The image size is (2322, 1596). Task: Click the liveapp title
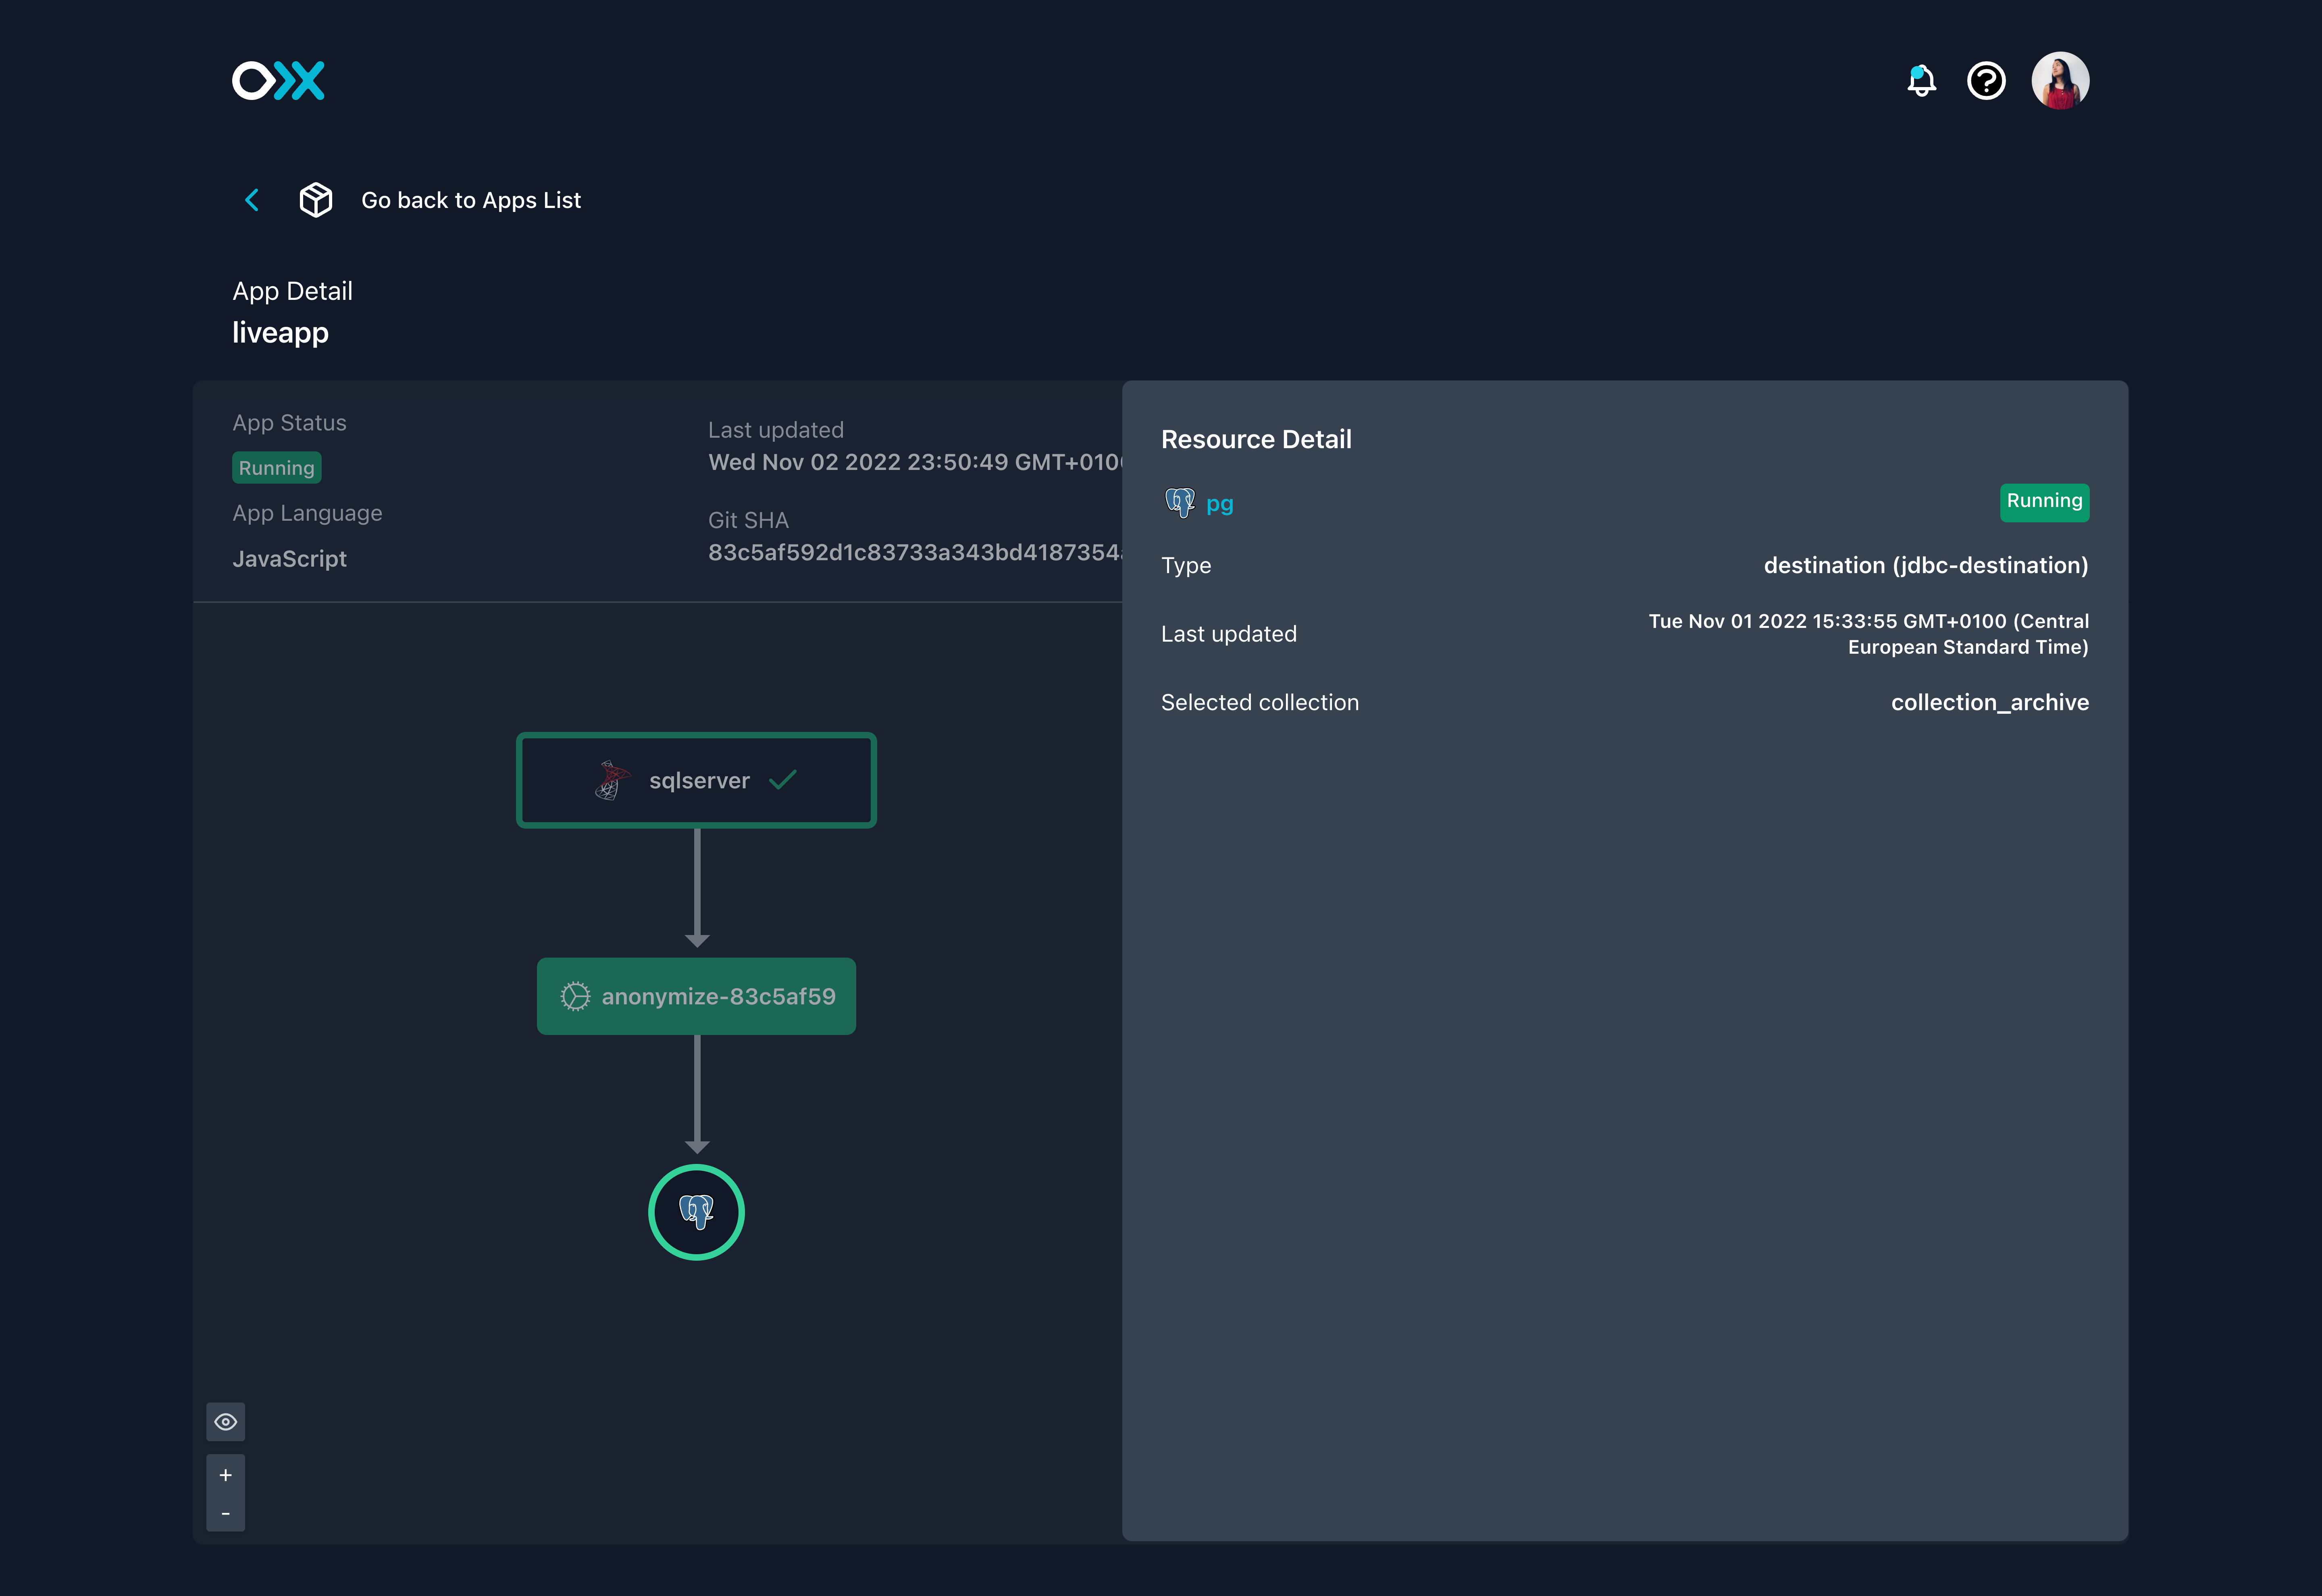(280, 333)
